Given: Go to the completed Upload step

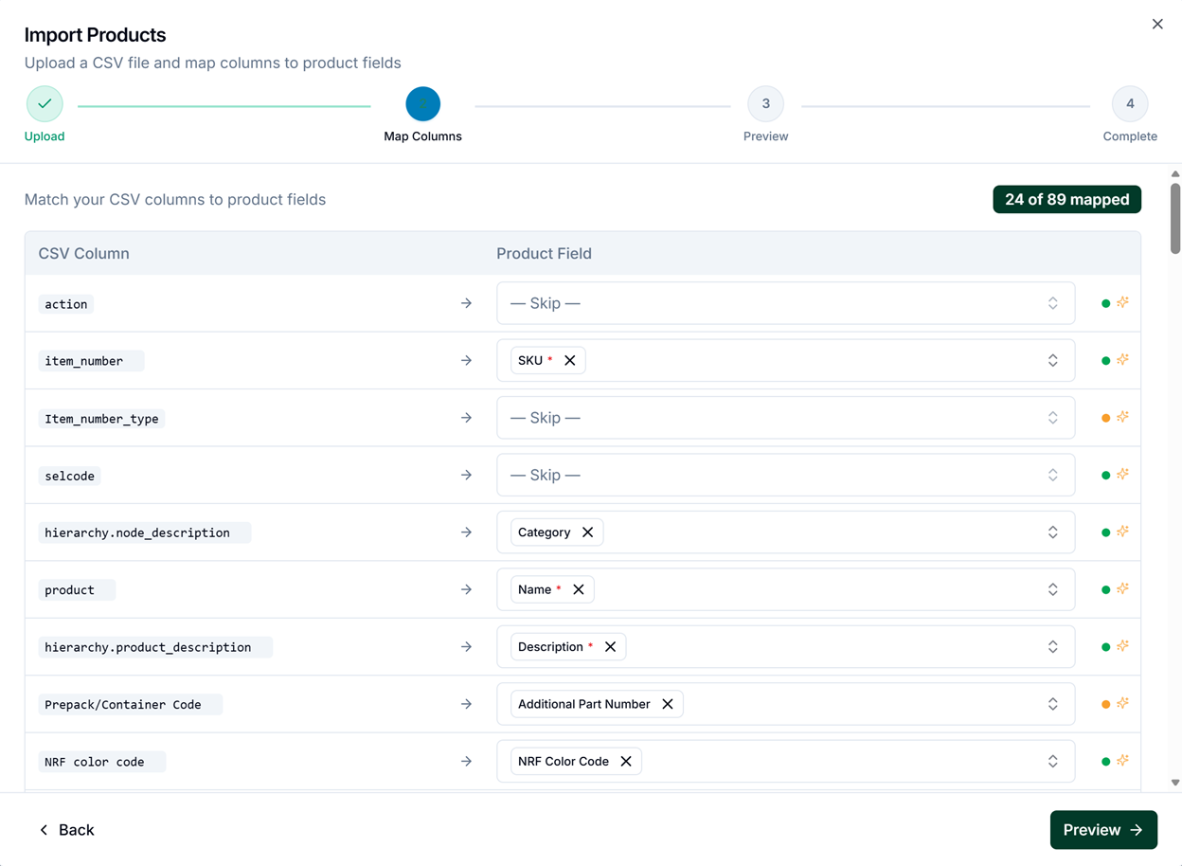Looking at the screenshot, I should click(45, 104).
